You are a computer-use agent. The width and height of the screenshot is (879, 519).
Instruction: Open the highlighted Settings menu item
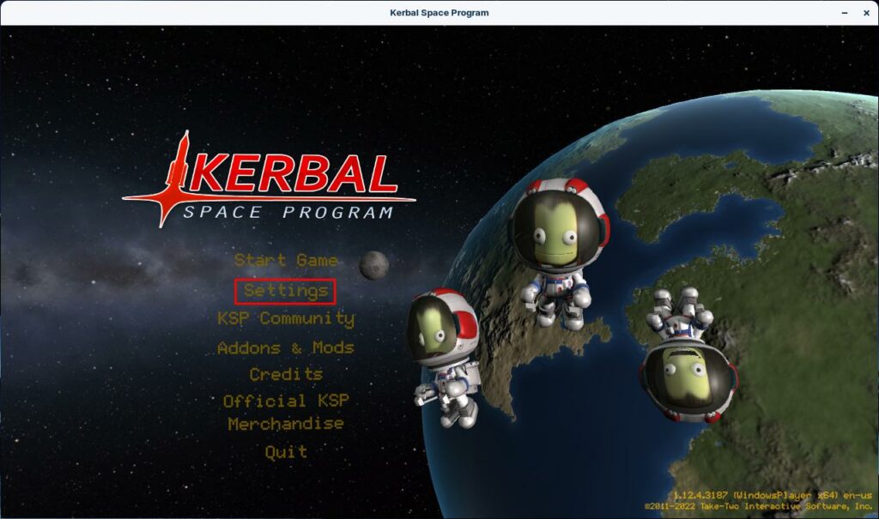[286, 291]
